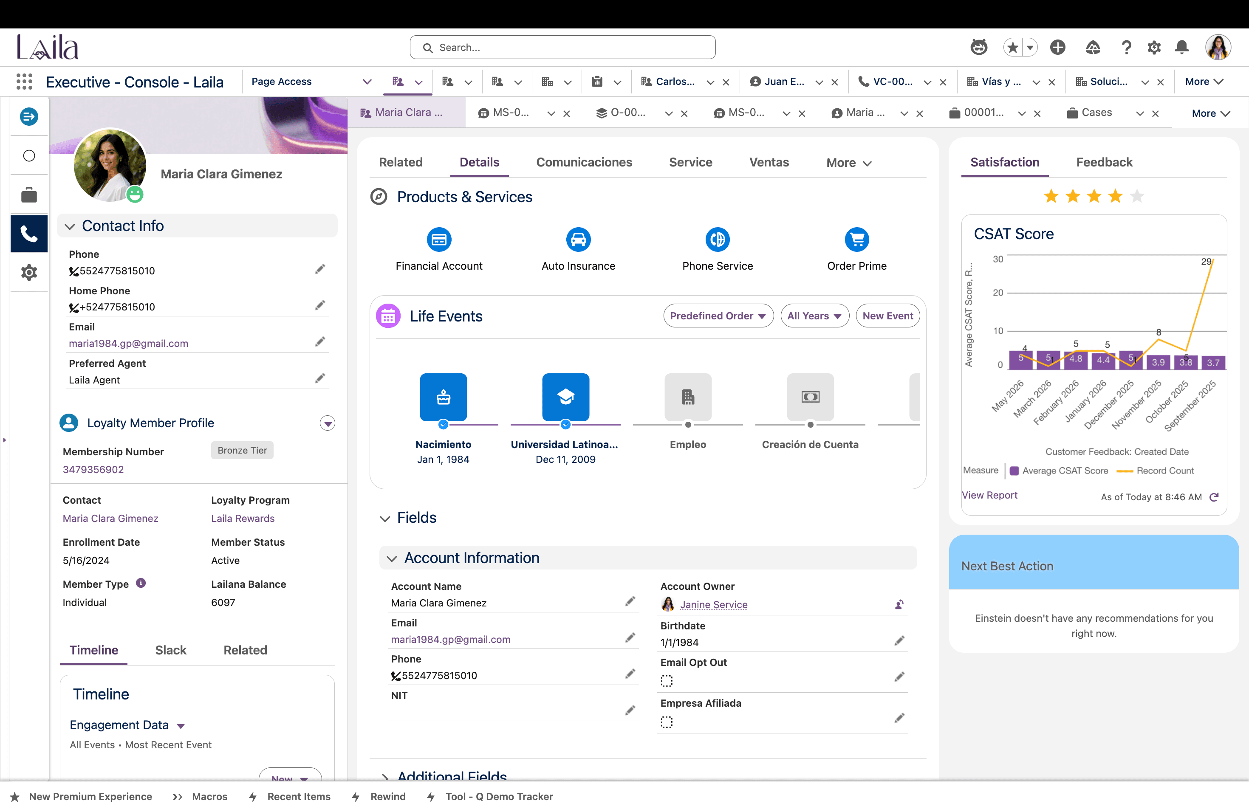Open the phone sidebar utility
The image size is (1249, 812).
point(29,234)
